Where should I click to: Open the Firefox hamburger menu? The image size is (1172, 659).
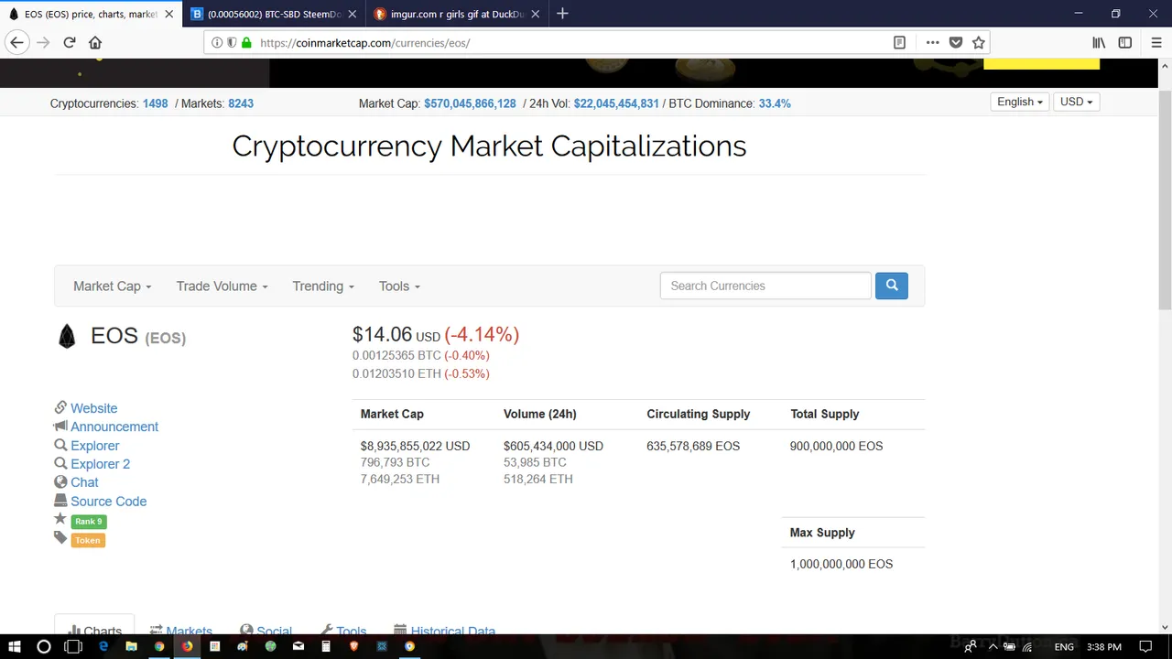(x=1157, y=43)
